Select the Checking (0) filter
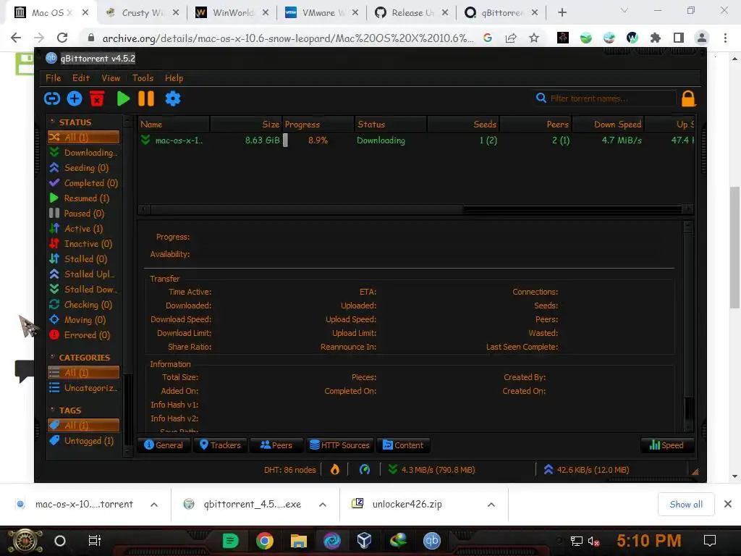Image resolution: width=741 pixels, height=556 pixels. coord(84,305)
